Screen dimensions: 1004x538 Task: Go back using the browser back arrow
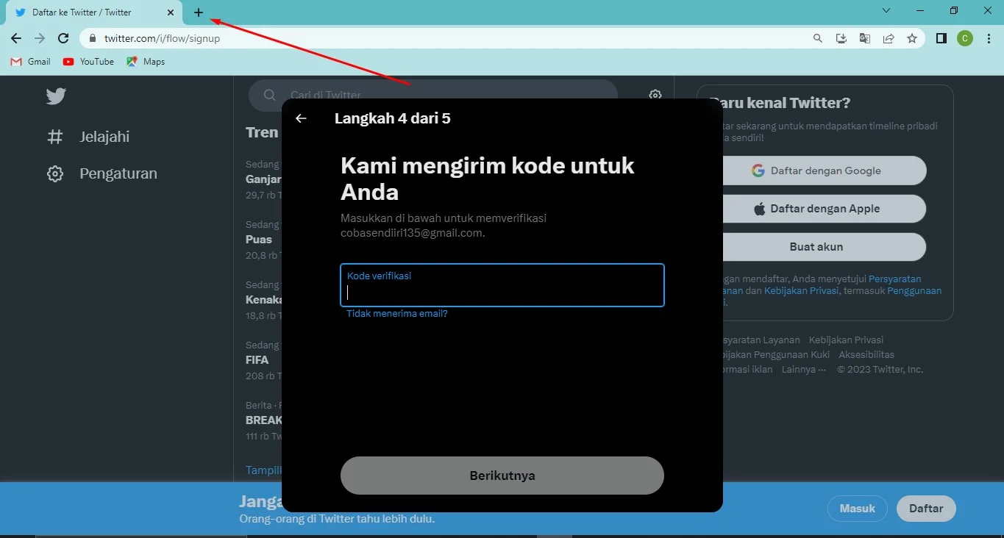click(16, 38)
